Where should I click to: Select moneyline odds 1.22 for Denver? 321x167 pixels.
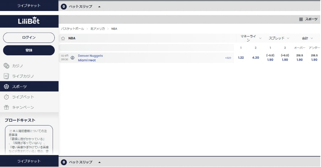point(241,58)
